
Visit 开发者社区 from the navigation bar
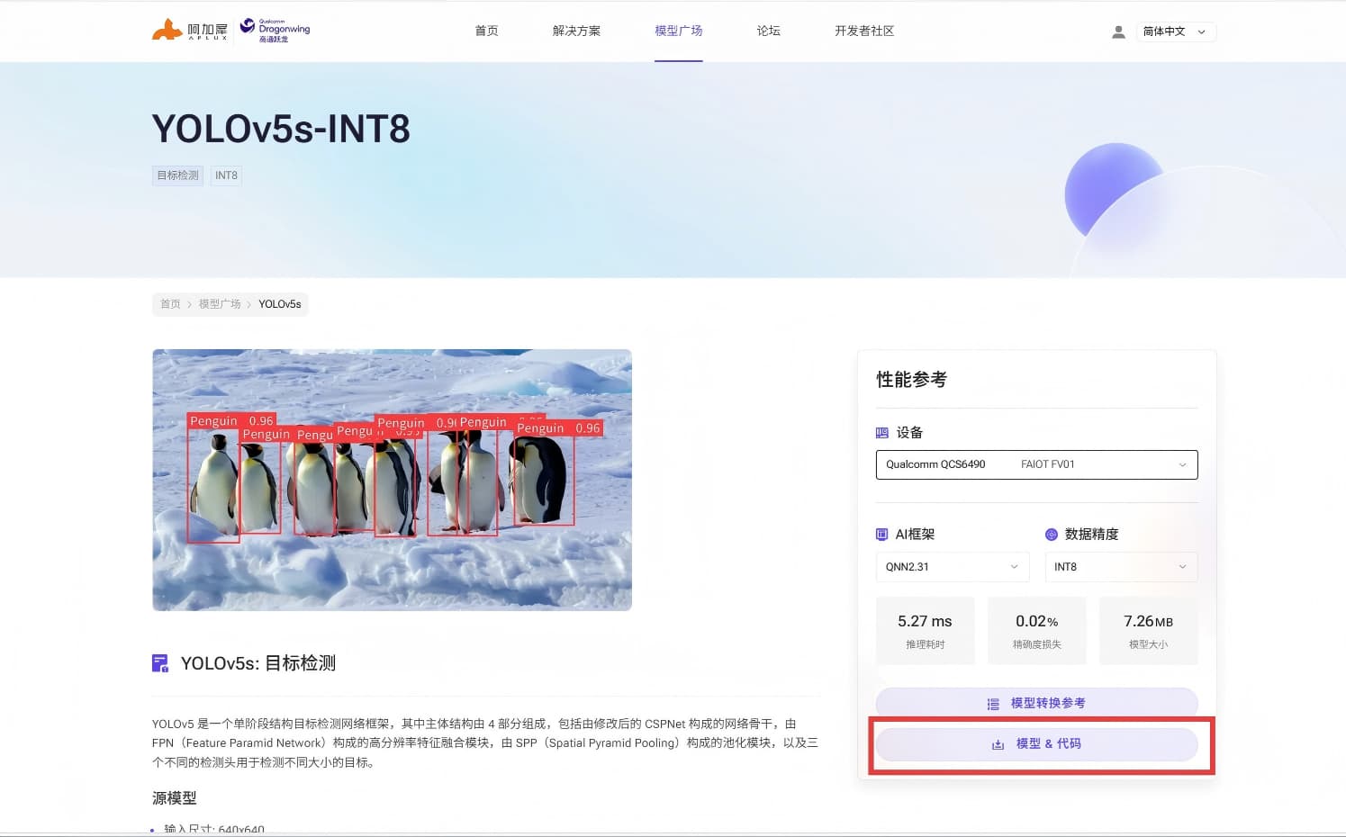pyautogui.click(x=863, y=31)
